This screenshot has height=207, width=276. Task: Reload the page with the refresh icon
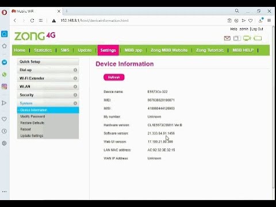click(32, 21)
